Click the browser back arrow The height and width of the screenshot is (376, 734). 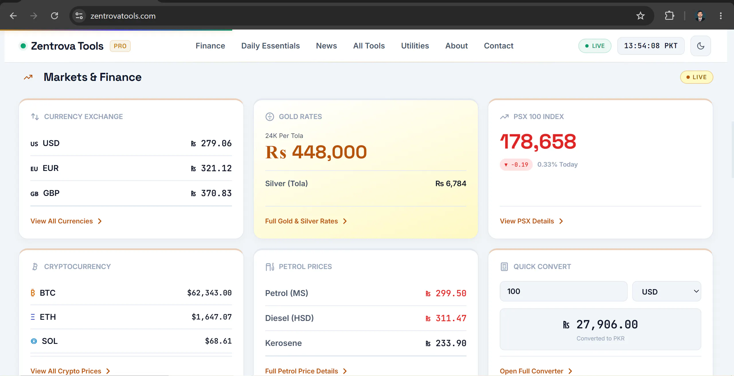[x=13, y=16]
